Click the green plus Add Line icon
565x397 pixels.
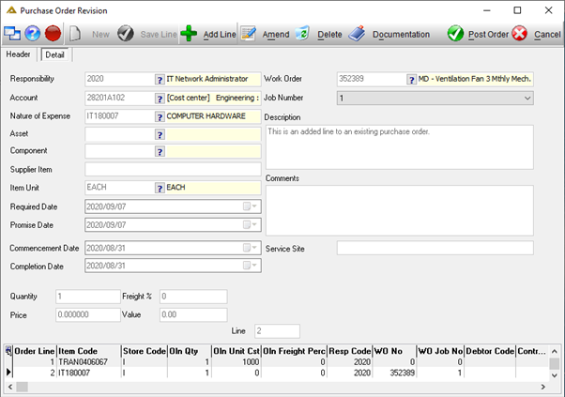189,34
